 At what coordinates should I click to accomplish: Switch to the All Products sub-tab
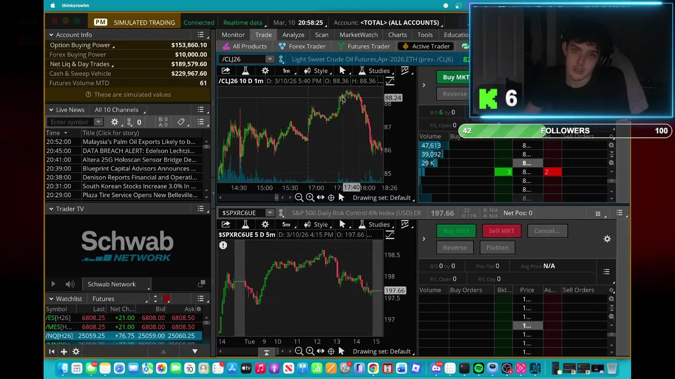(x=244, y=46)
